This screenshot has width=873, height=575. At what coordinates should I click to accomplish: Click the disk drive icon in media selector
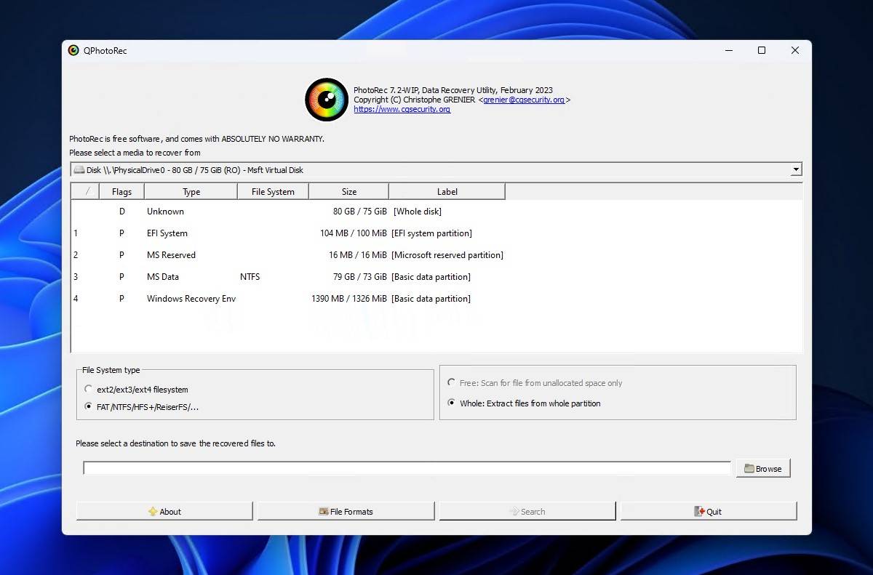[x=79, y=170]
